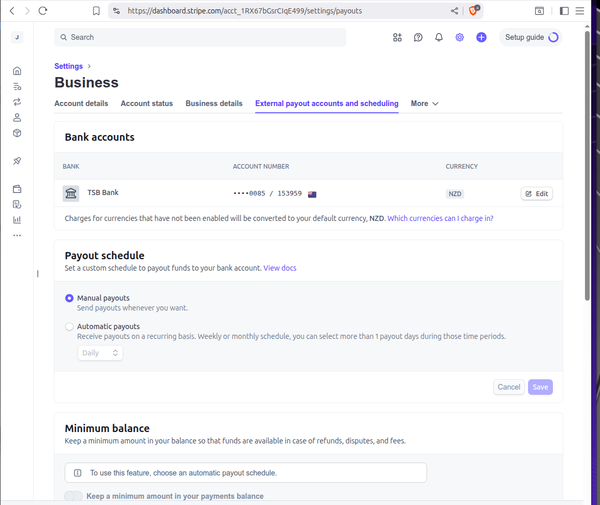Open Transactions icon in left sidebar
600x505 pixels.
click(17, 102)
